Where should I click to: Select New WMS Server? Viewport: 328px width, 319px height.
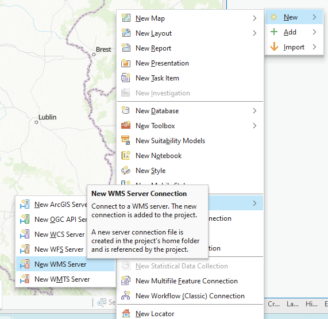click(x=65, y=264)
